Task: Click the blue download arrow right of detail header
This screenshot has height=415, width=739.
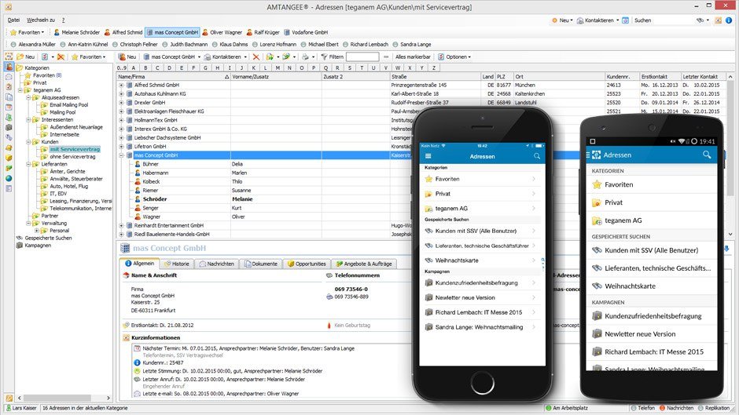Action: click(x=726, y=248)
